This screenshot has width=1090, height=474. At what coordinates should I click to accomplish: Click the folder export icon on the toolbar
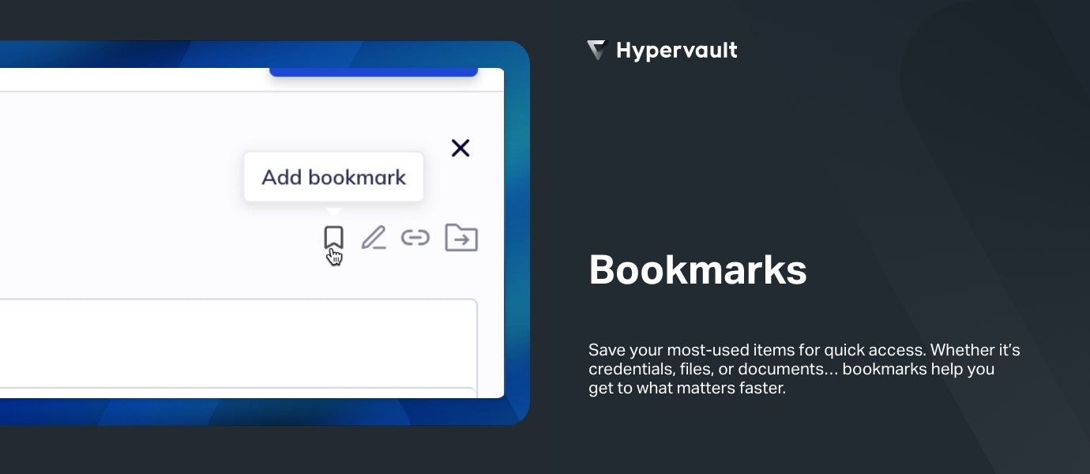[x=460, y=237]
